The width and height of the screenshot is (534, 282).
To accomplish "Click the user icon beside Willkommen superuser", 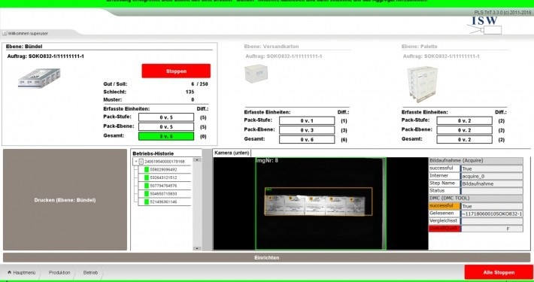I will point(5,33).
